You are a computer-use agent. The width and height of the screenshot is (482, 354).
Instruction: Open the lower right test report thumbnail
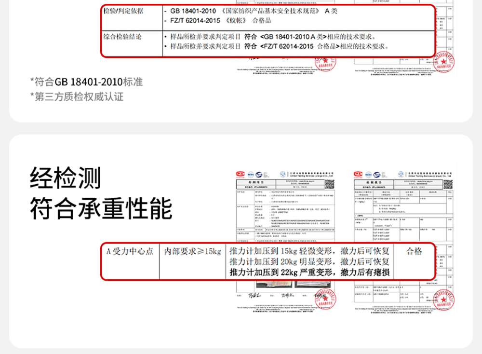click(403, 242)
